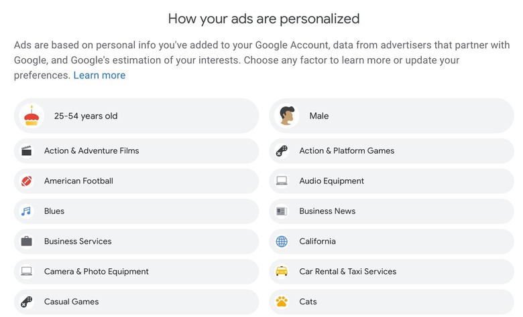Image resolution: width=523 pixels, height=317 pixels.
Task: Select the Audio Equipment interest
Action: pyautogui.click(x=392, y=181)
